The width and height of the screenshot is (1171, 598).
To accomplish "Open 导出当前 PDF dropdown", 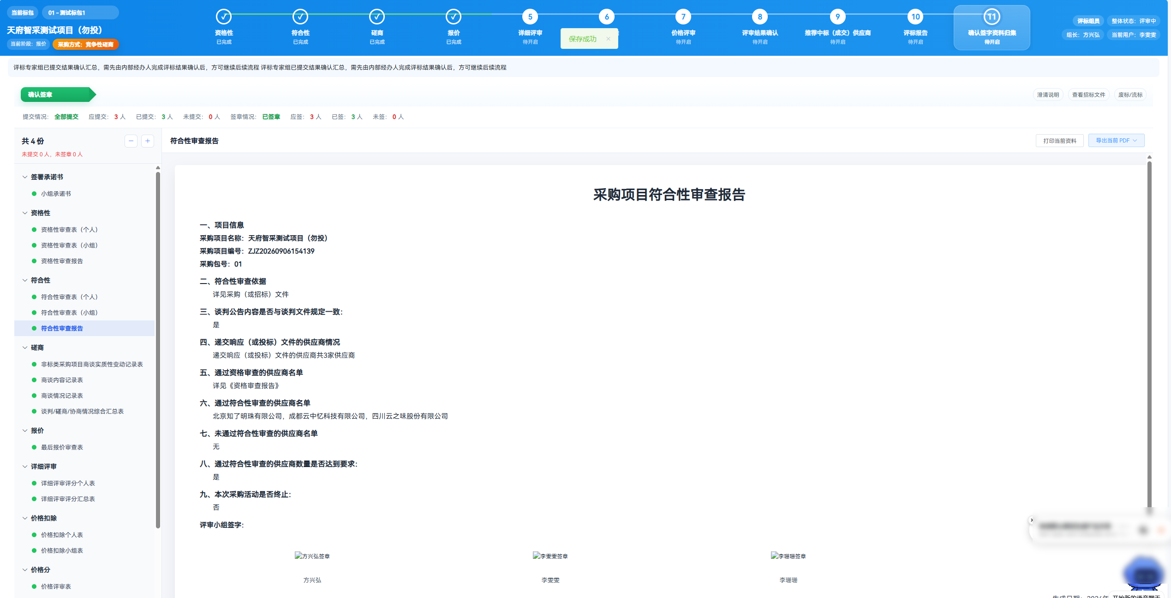I will tap(1116, 141).
